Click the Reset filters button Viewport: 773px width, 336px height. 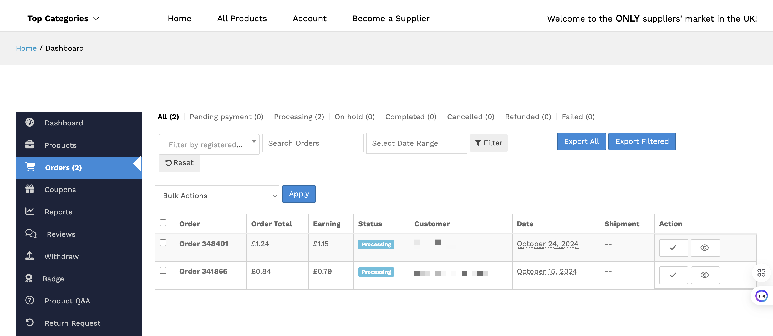[179, 163]
